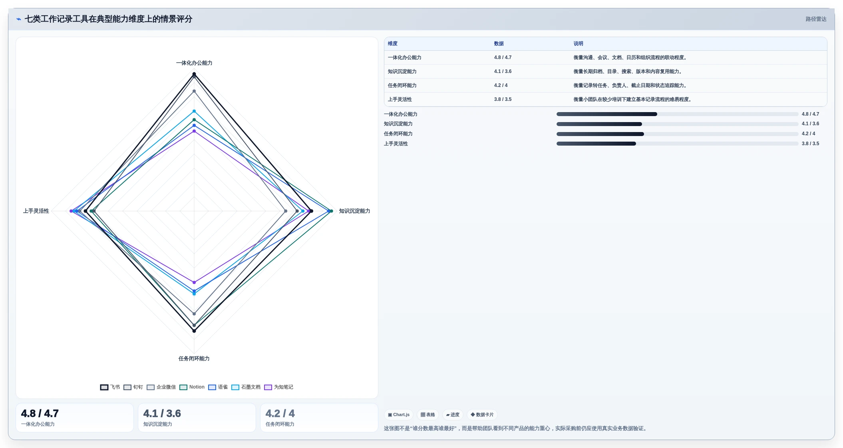The height and width of the screenshot is (448, 843).
Task: Click the 4.2 / 4 table value
Action: pyautogui.click(x=501, y=86)
